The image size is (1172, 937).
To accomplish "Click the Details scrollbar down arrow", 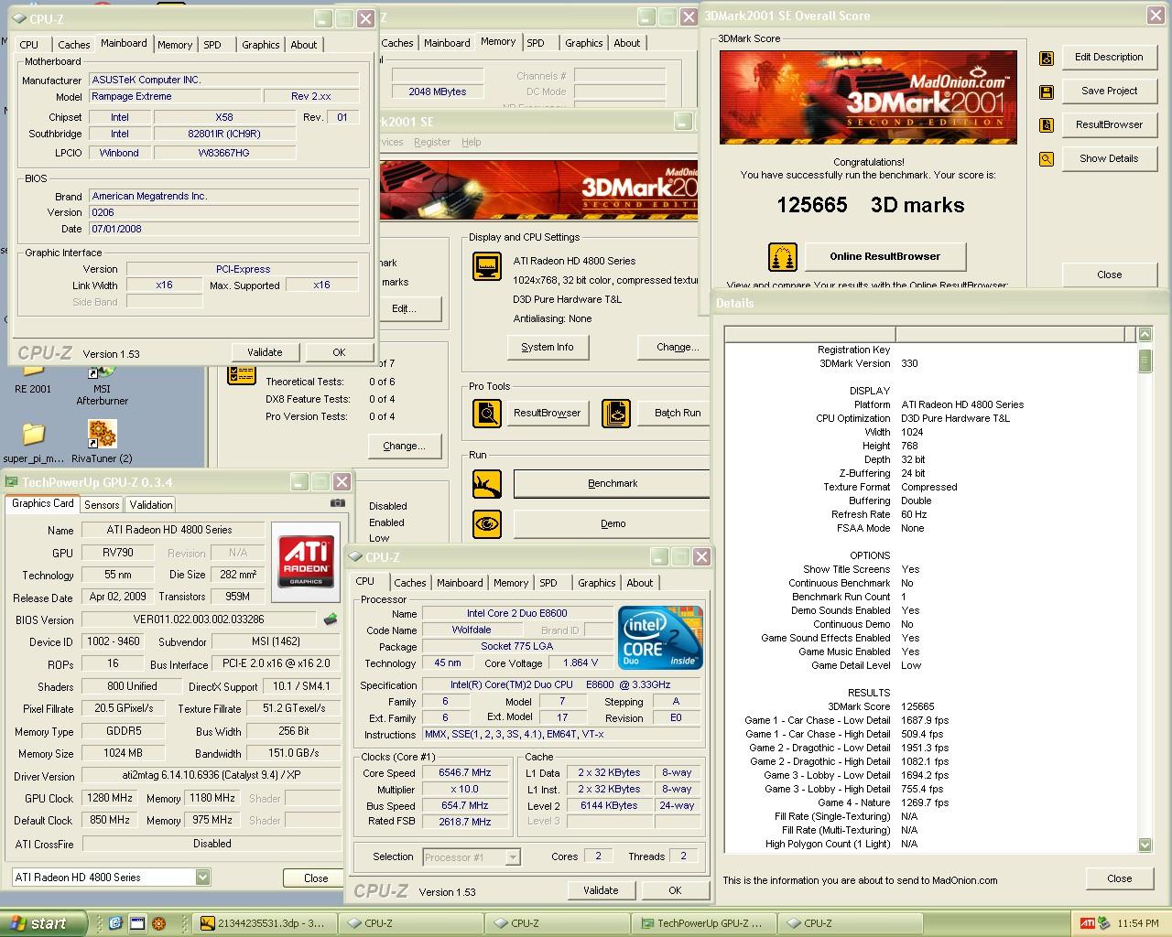I will click(1145, 845).
